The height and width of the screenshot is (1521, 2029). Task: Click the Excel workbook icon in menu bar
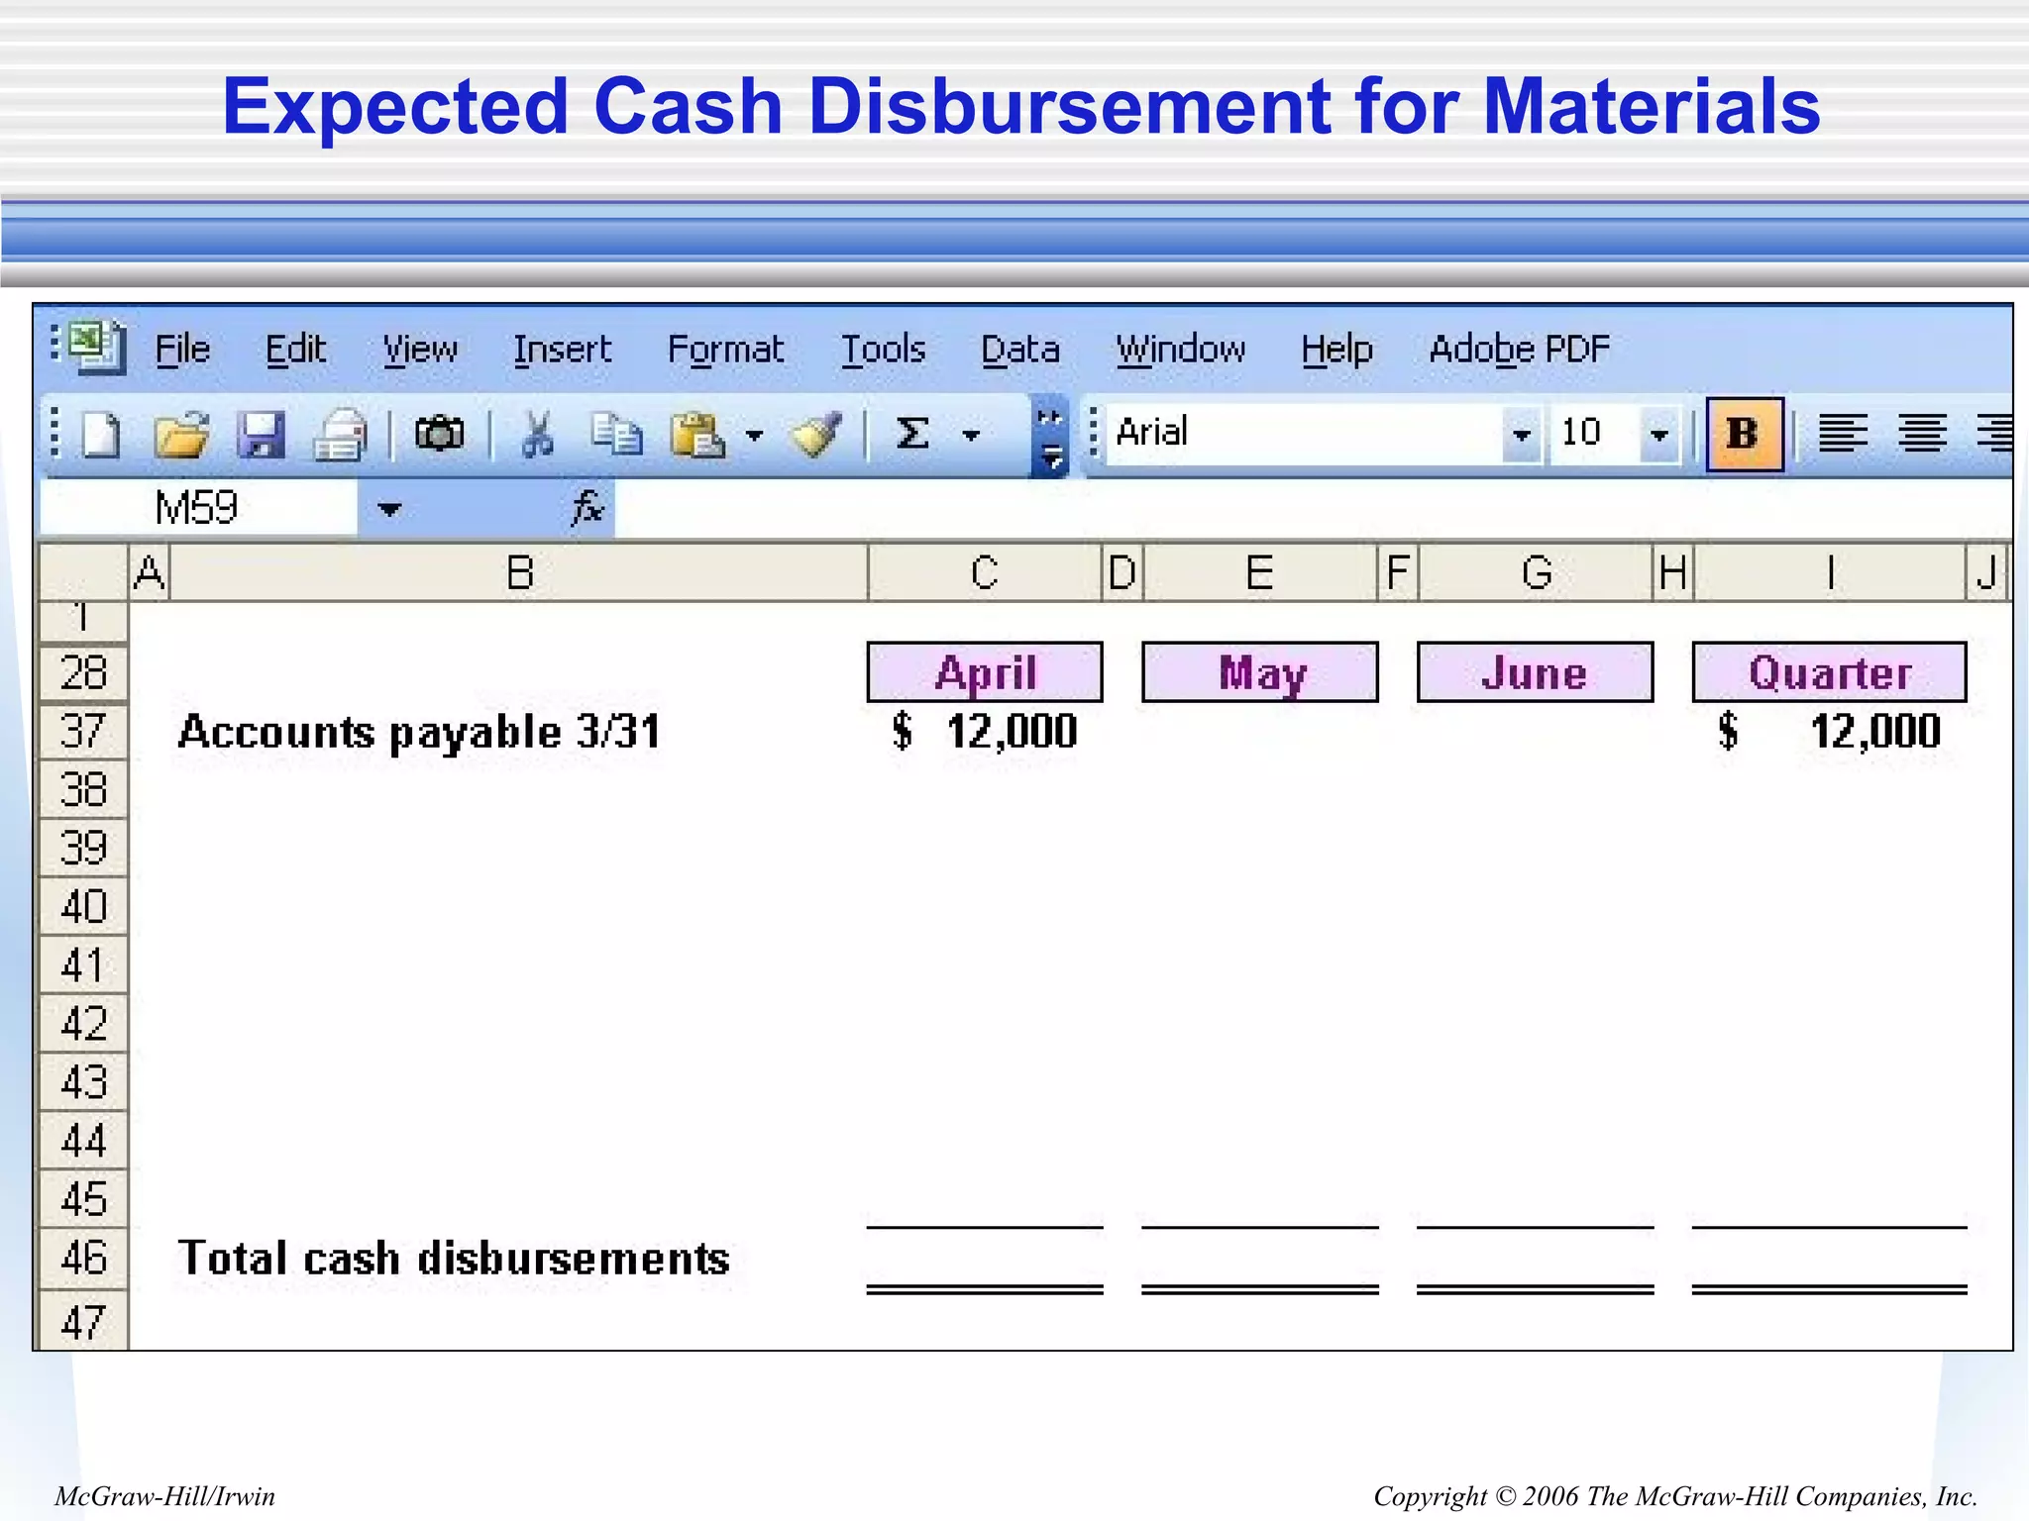point(96,348)
